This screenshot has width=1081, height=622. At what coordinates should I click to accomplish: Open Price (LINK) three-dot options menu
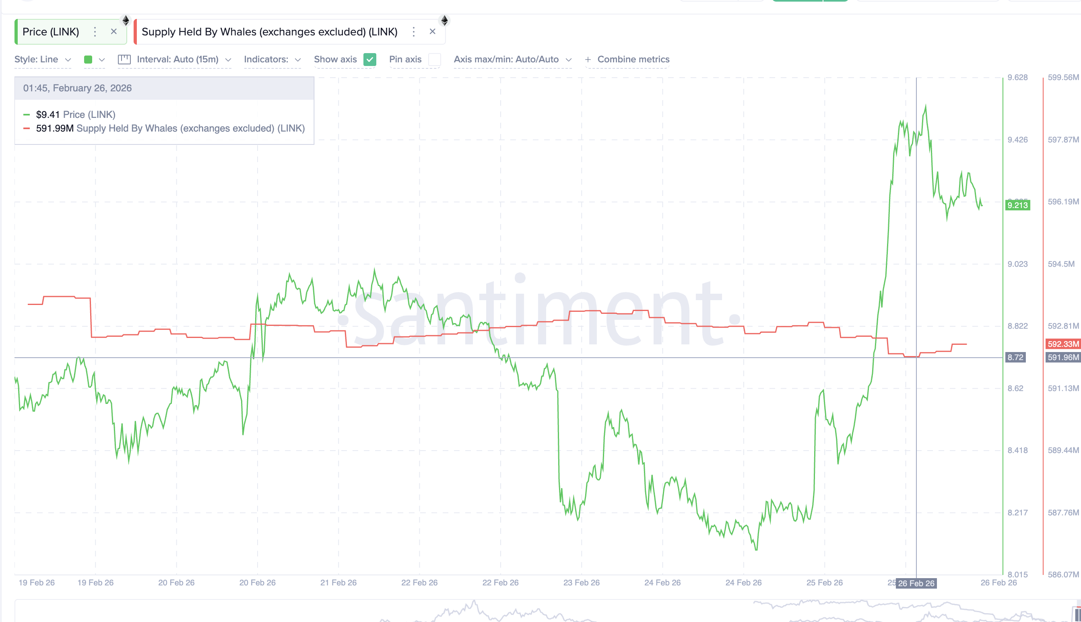point(95,32)
